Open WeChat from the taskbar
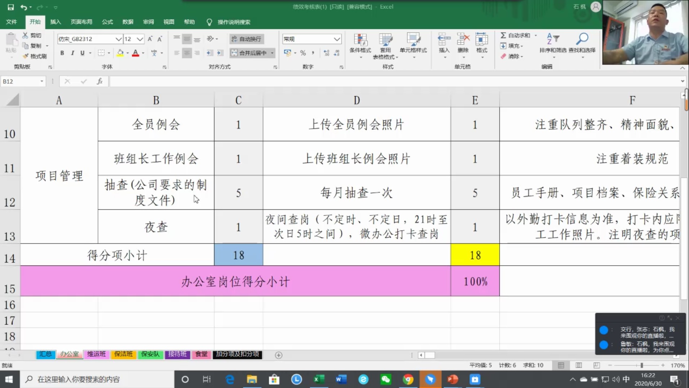Screen dimensions: 689x388 click(x=385, y=379)
